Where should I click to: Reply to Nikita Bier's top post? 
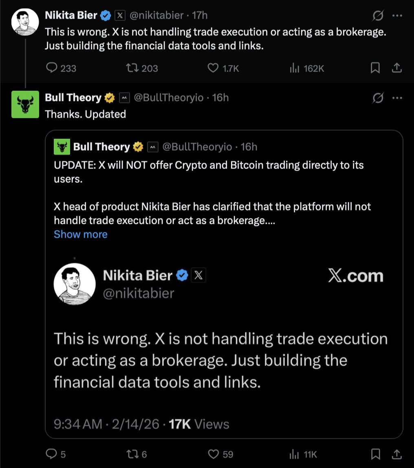click(52, 68)
